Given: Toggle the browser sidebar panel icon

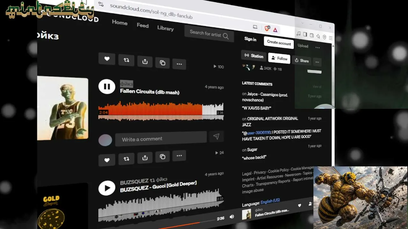Looking at the screenshot, I should tap(305, 34).
